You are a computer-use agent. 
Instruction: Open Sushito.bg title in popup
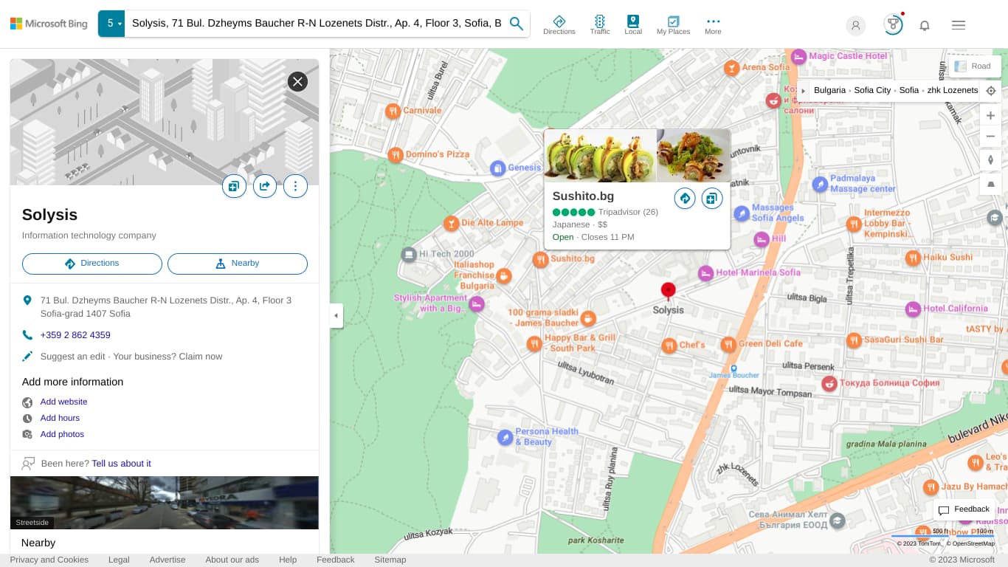click(x=583, y=196)
